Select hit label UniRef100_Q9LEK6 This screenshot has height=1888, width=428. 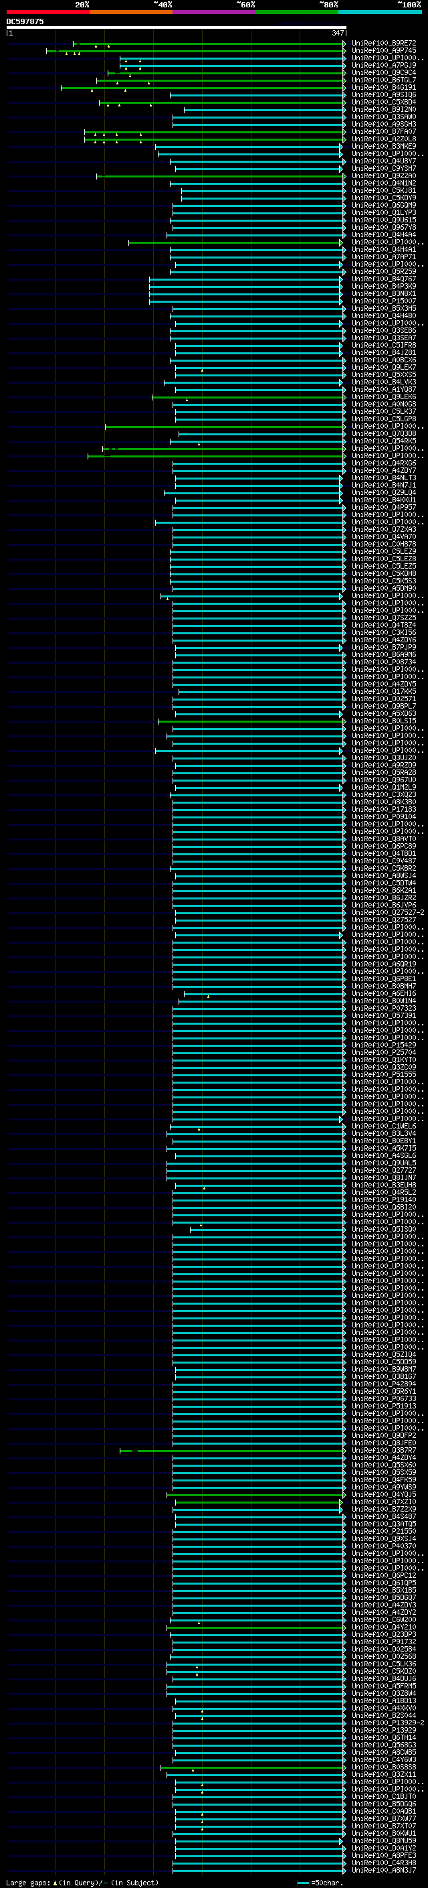pyautogui.click(x=384, y=397)
